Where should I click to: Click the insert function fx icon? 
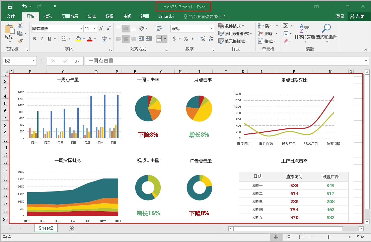[77, 61]
